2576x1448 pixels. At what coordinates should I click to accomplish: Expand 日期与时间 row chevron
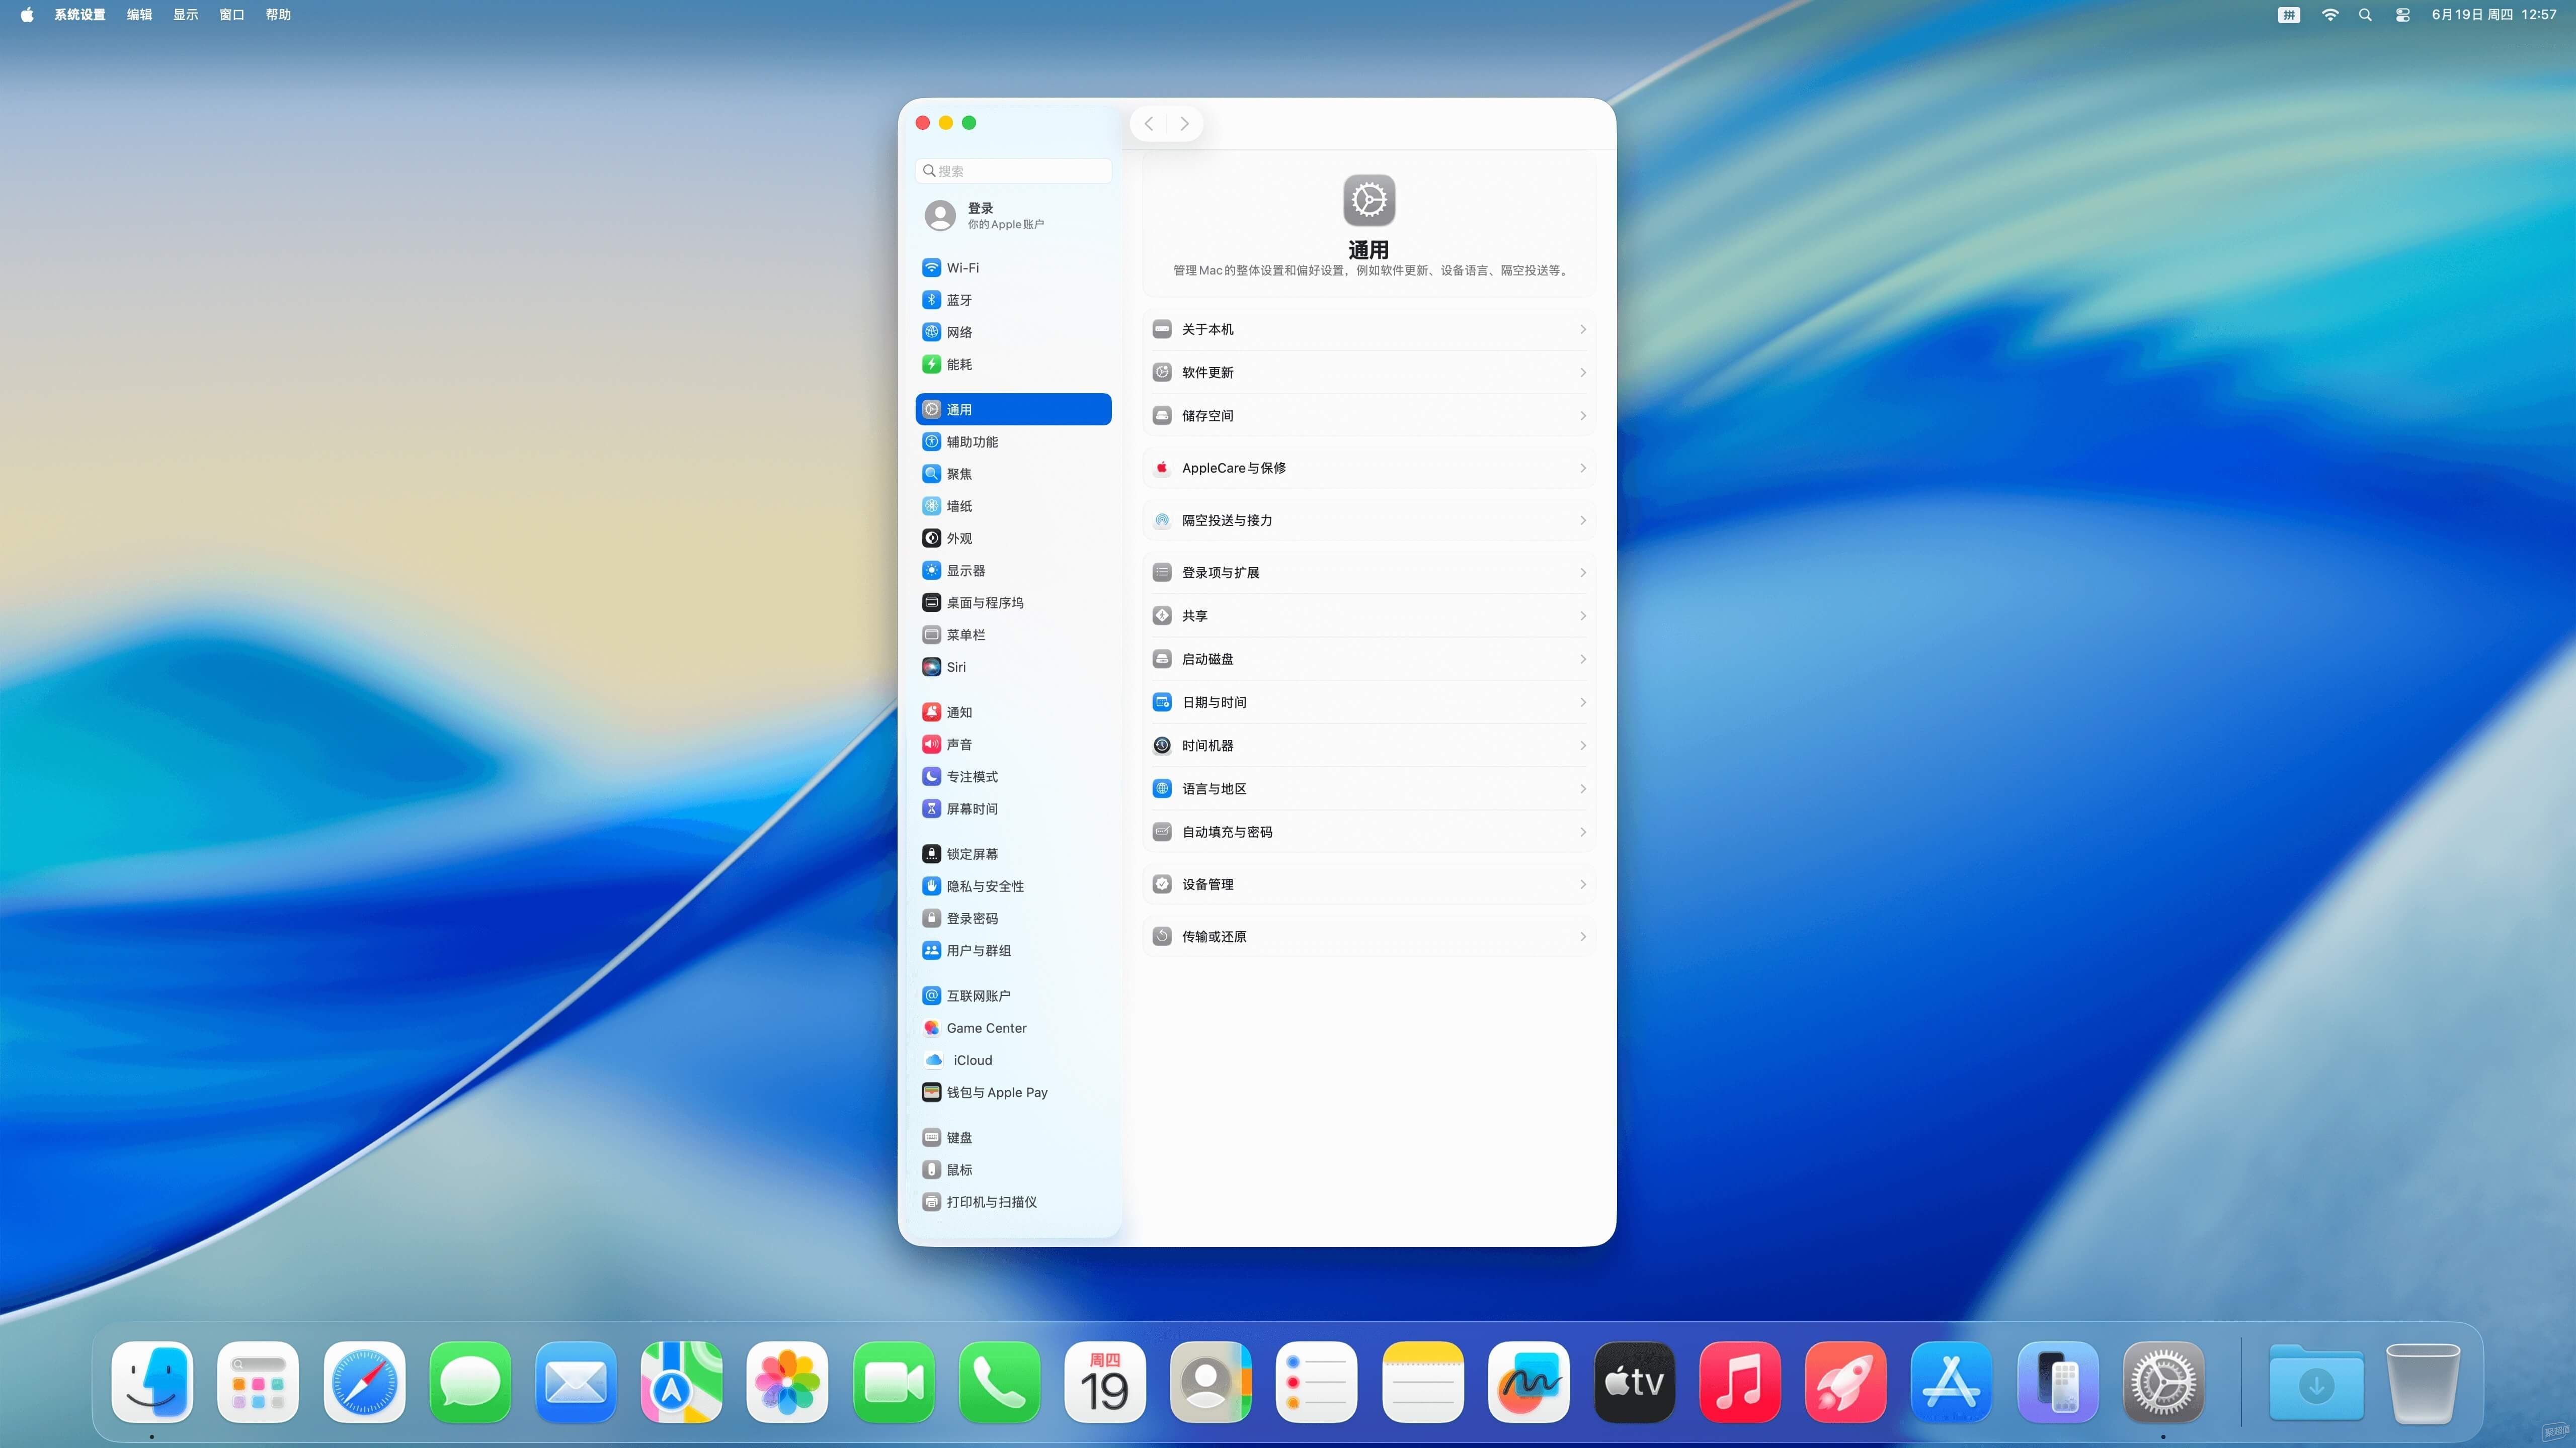[1582, 702]
